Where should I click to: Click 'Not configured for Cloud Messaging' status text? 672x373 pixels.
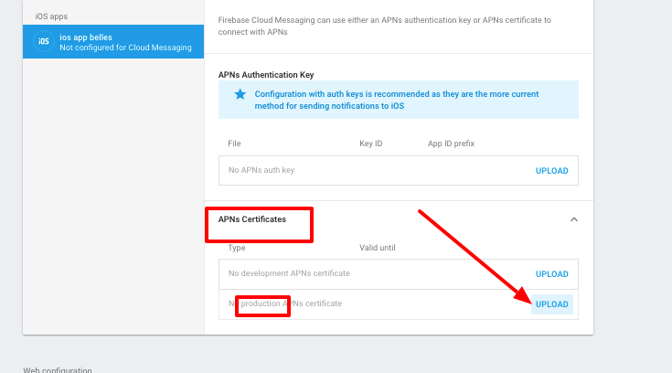click(125, 48)
